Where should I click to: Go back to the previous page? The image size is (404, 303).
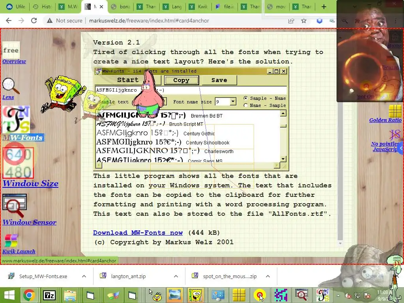pyautogui.click(x=9, y=21)
